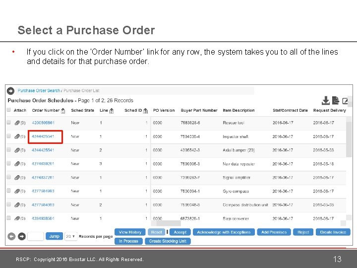
Task: Click the vertical scrollbar of the table
Action: [349, 139]
